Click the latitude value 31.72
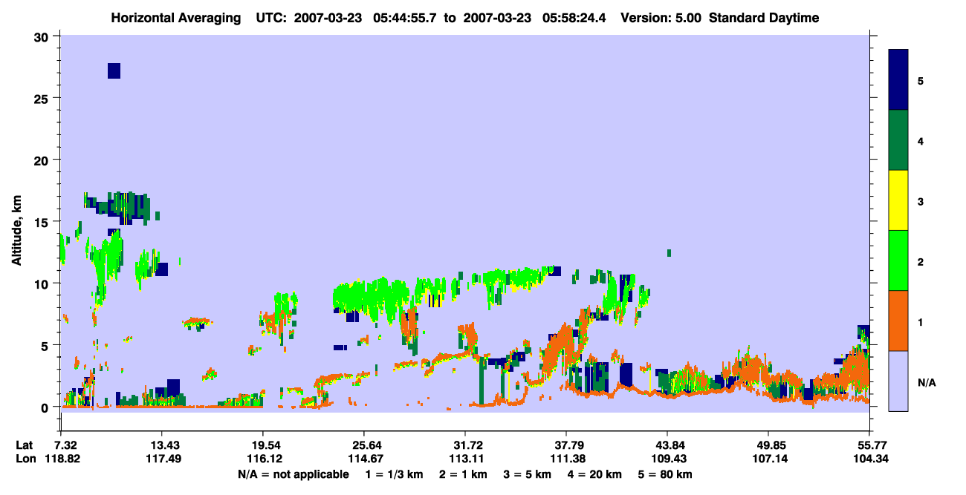The image size is (966, 495). 465,445
